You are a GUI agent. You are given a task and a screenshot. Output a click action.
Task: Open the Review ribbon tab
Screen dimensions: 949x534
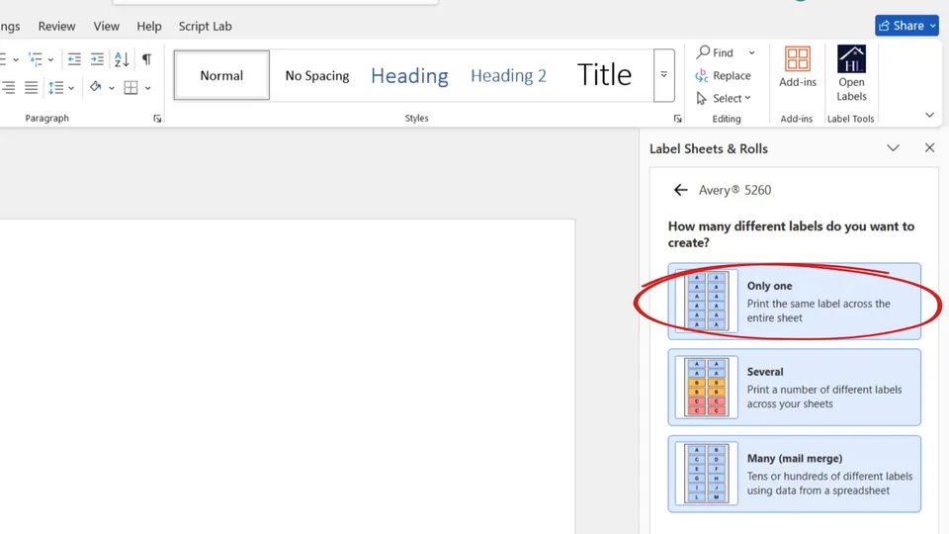[x=56, y=26]
